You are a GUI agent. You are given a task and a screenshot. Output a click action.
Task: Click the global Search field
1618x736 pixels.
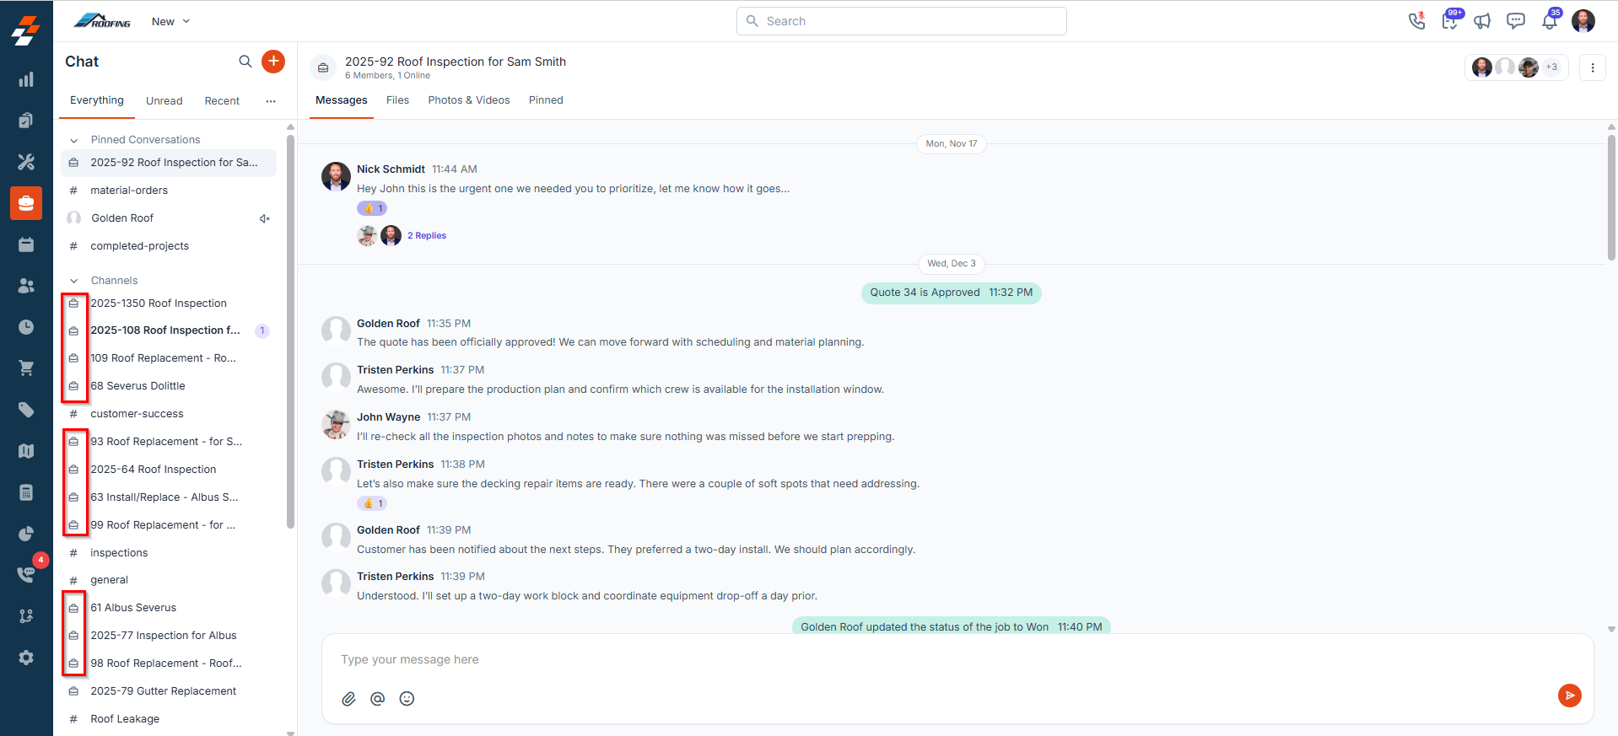(902, 21)
